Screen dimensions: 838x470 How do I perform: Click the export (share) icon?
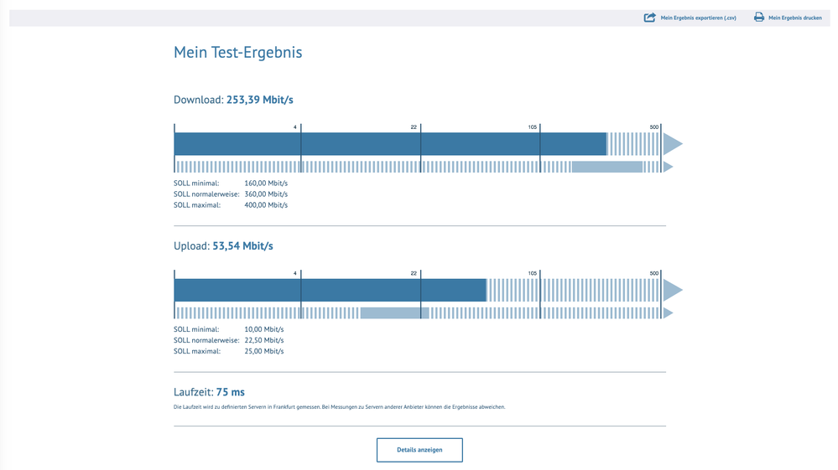point(649,18)
